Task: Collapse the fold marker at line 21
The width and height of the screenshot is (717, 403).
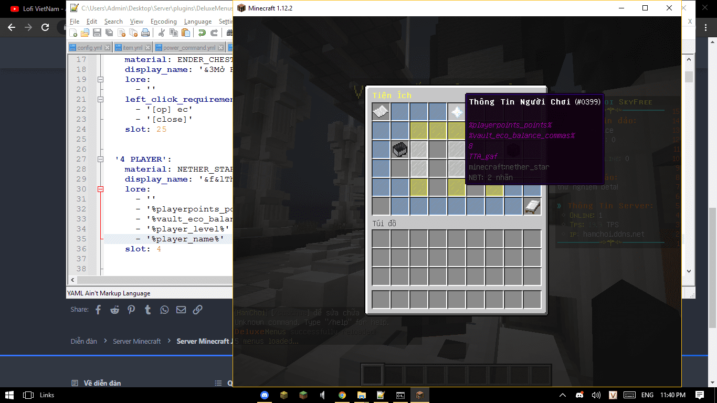Action: [x=100, y=99]
